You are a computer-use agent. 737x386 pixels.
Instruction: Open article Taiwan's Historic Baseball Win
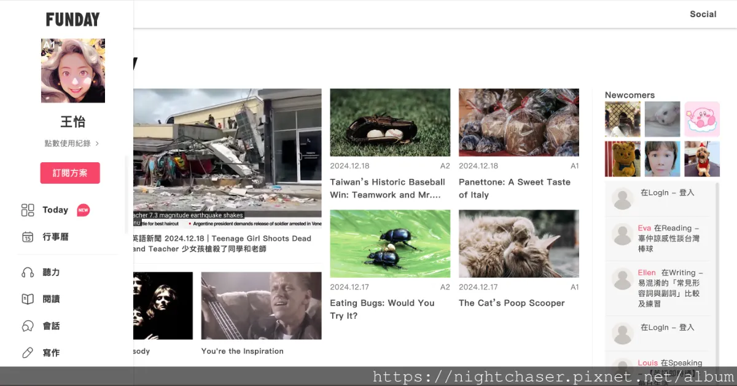click(x=388, y=188)
